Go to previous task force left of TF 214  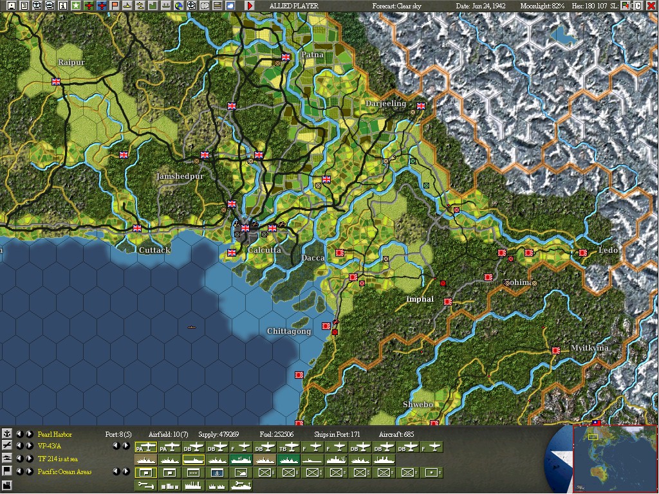click(20, 458)
